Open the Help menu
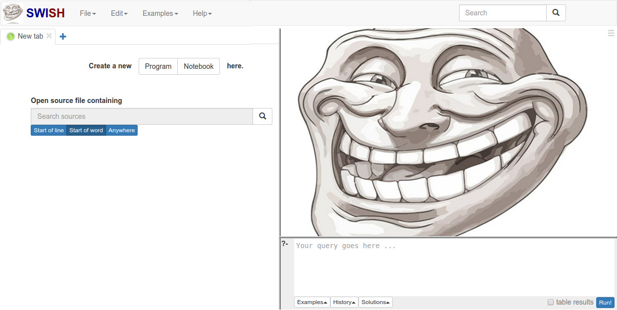The height and width of the screenshot is (310, 617). 203,13
